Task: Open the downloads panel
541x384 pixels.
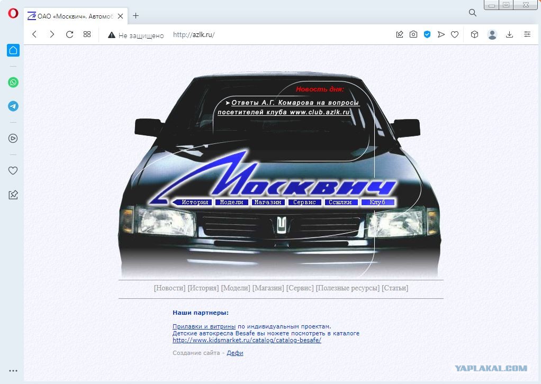Action: [x=509, y=34]
